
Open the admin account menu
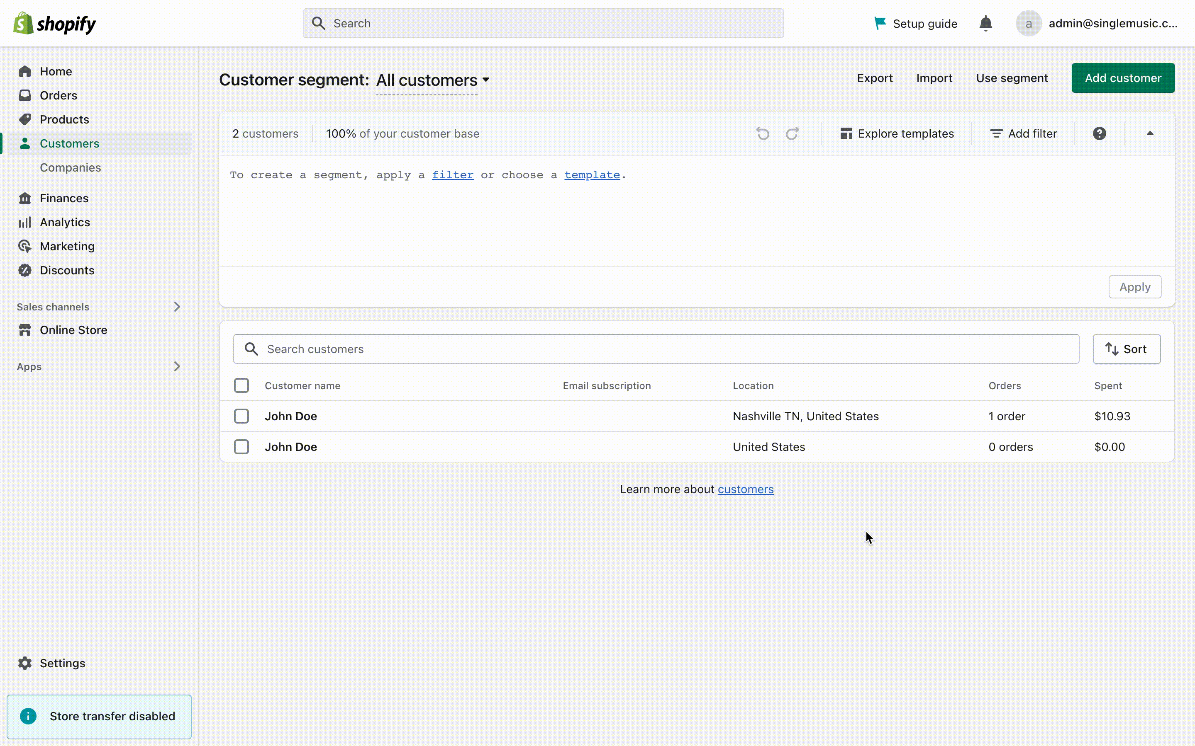(x=1097, y=23)
